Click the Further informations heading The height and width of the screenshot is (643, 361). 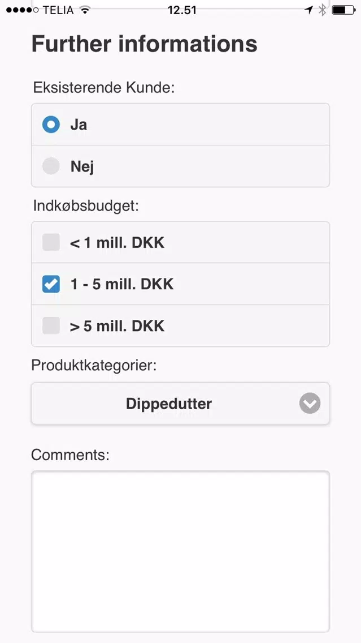145,44
